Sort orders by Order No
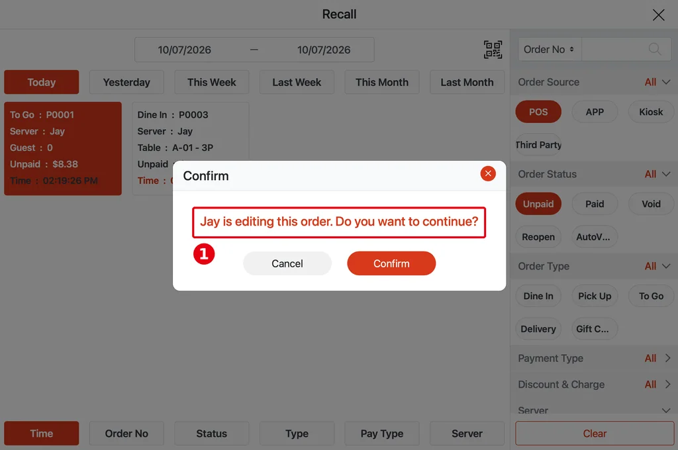 pyautogui.click(x=126, y=433)
